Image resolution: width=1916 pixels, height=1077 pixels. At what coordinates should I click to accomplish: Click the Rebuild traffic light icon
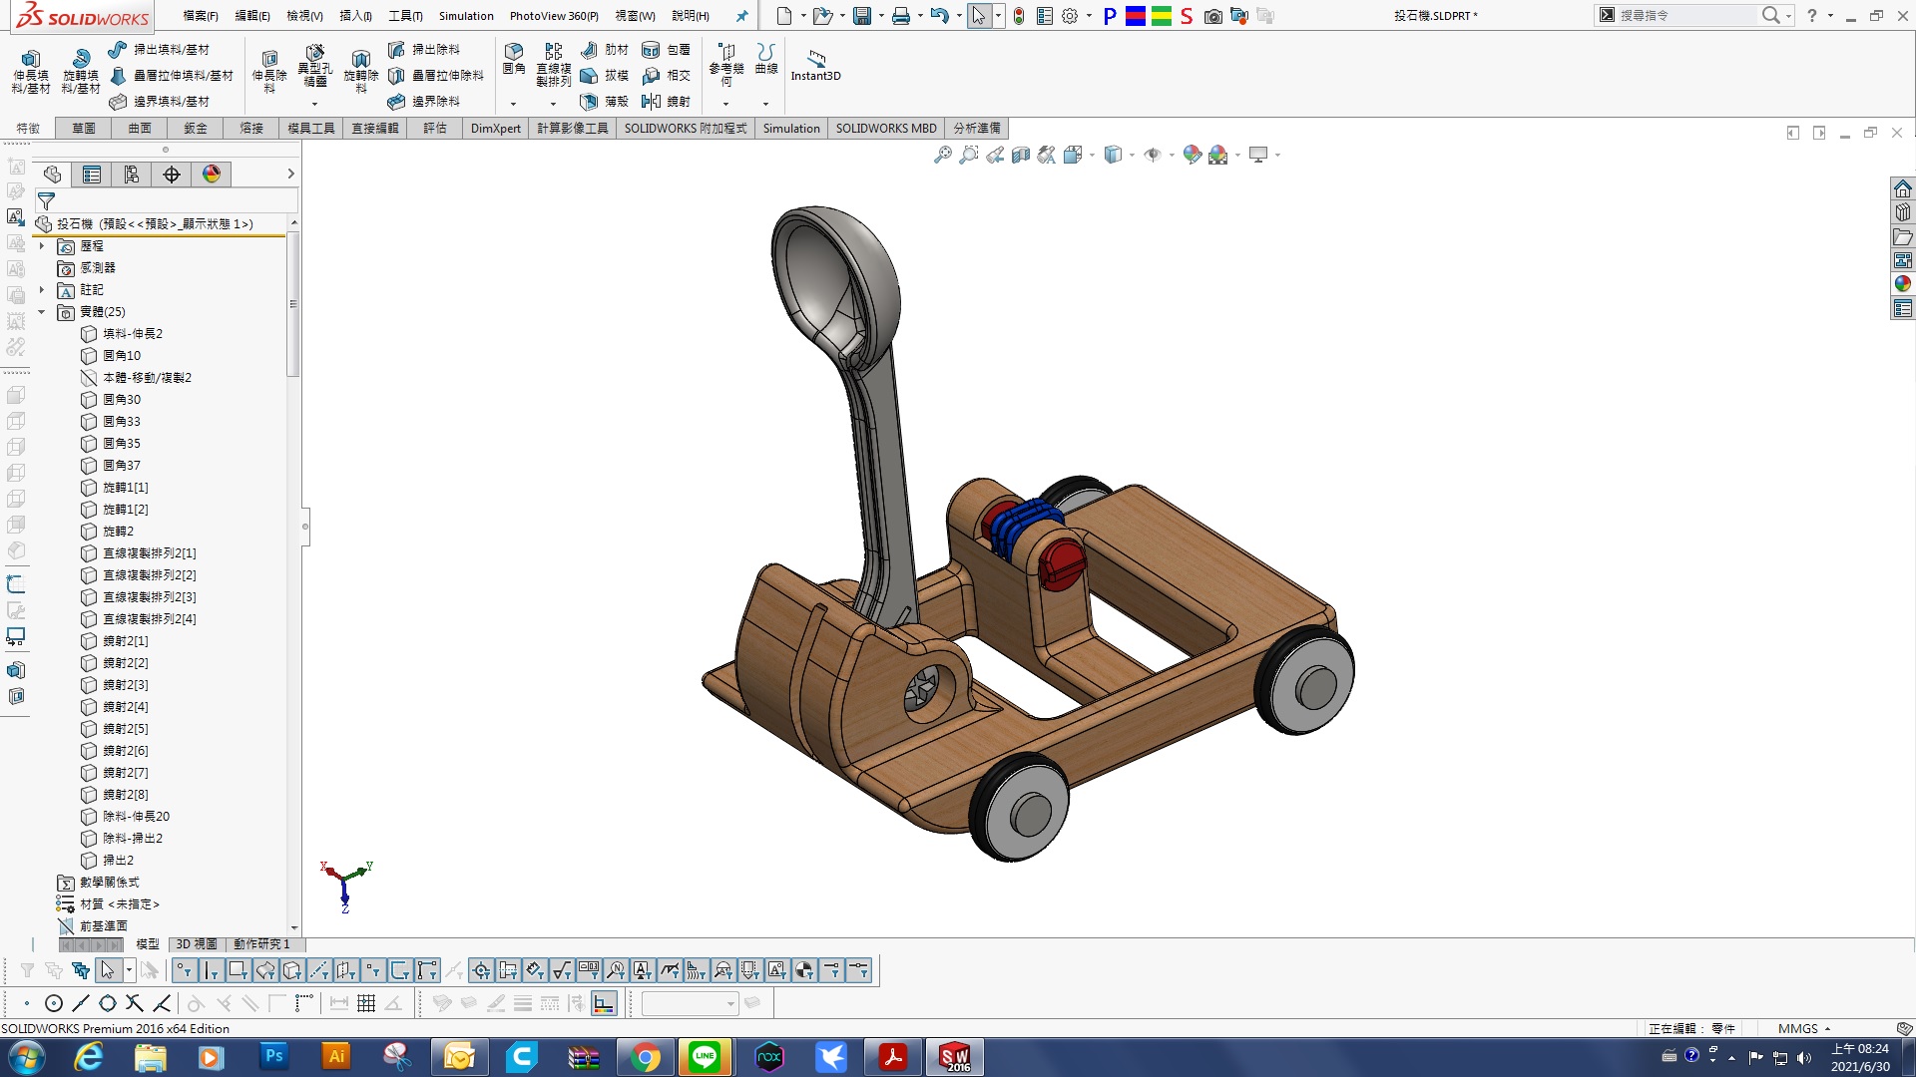point(1019,16)
